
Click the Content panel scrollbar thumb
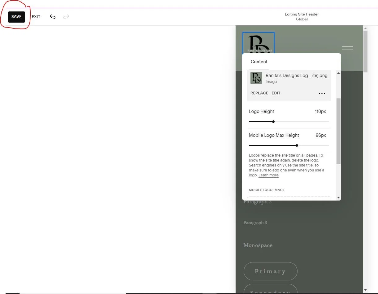tap(338, 131)
